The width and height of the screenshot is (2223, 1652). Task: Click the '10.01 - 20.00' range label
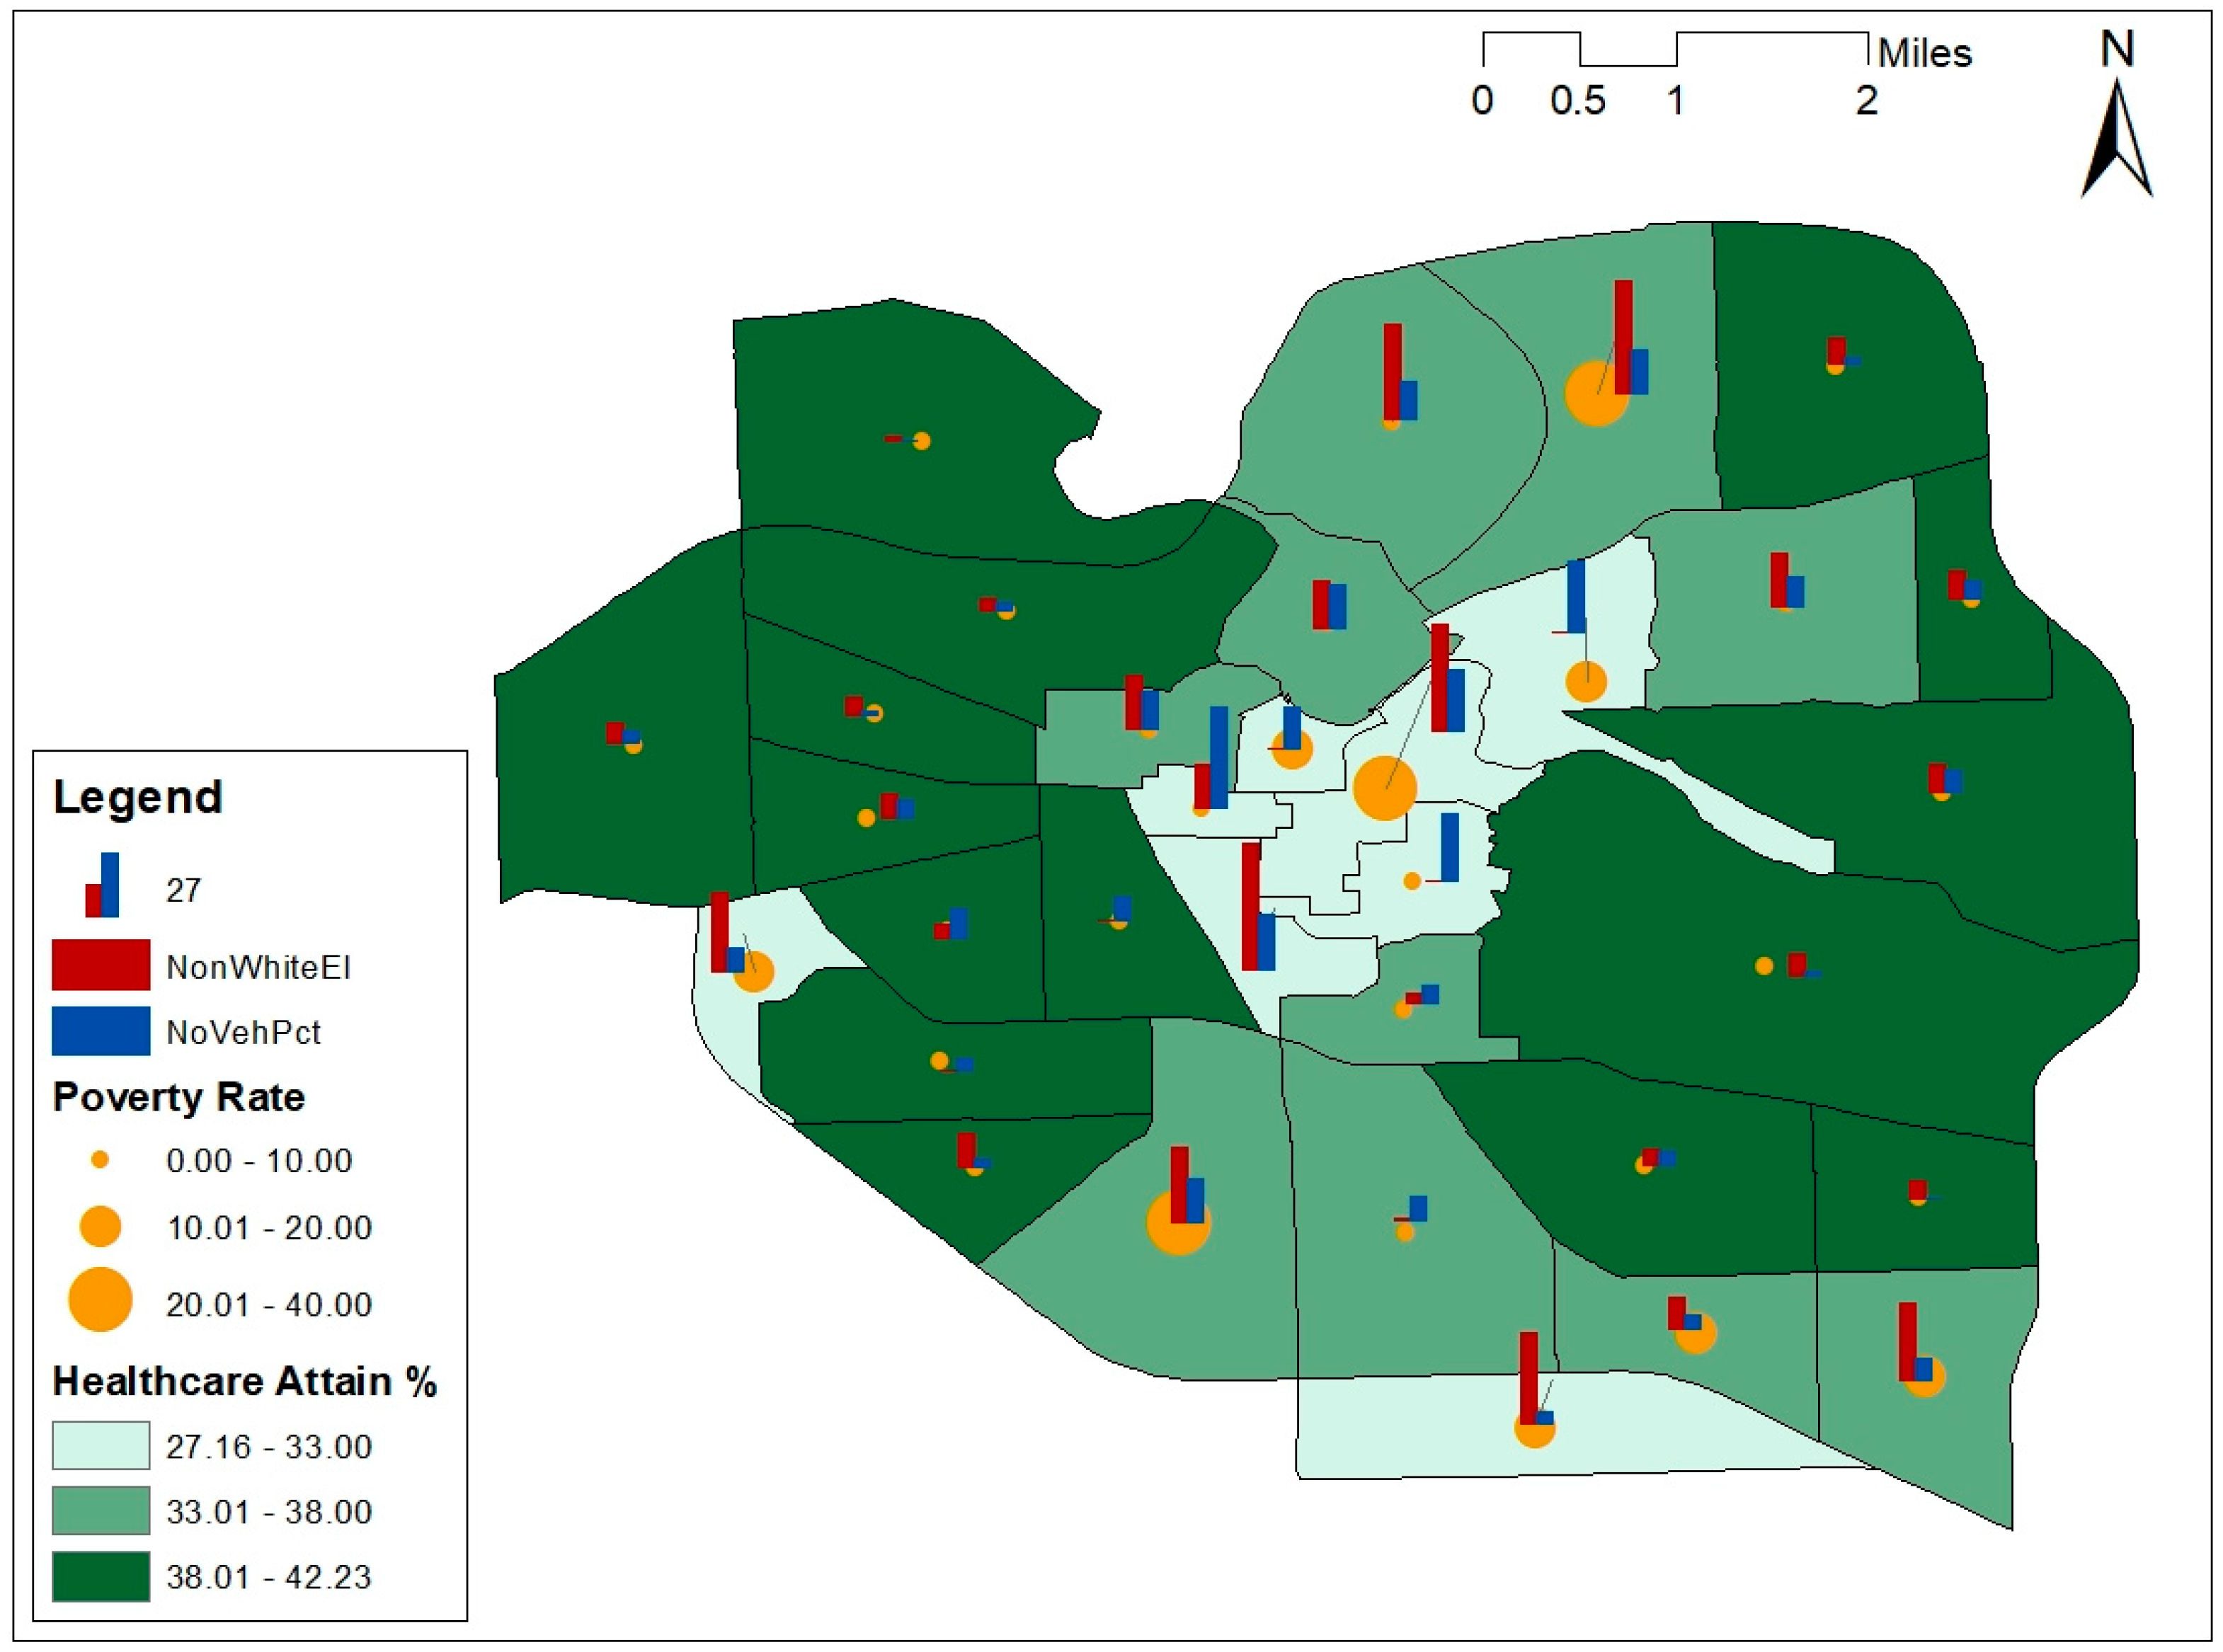270,1229
